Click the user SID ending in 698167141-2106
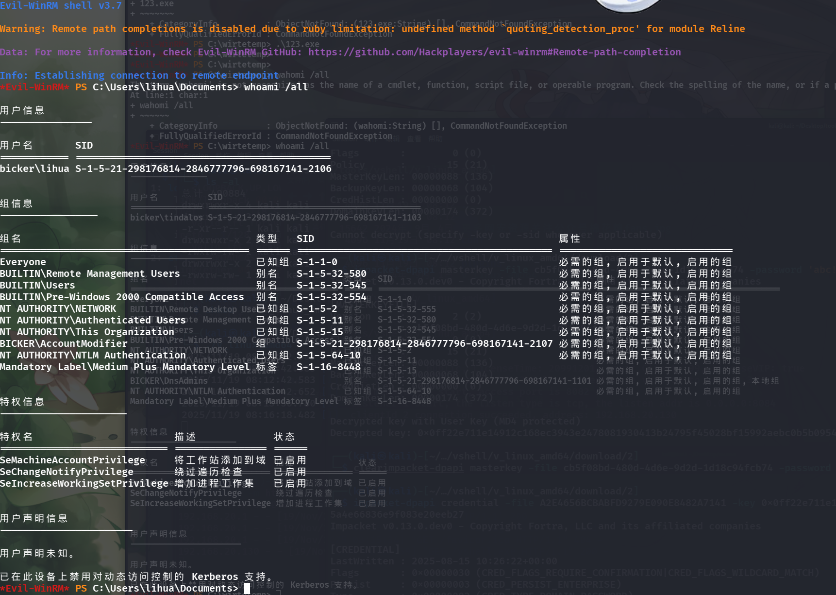836x595 pixels. click(203, 169)
